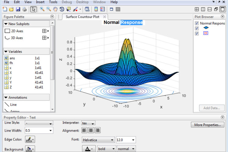This screenshot has height=152, width=228.
Task: Choose the tiled grid layout icon
Action: 197,9
